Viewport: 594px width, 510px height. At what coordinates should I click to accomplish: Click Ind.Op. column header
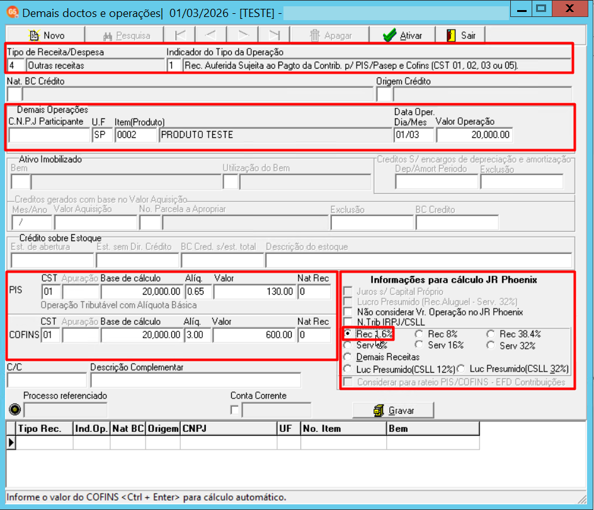(91, 429)
